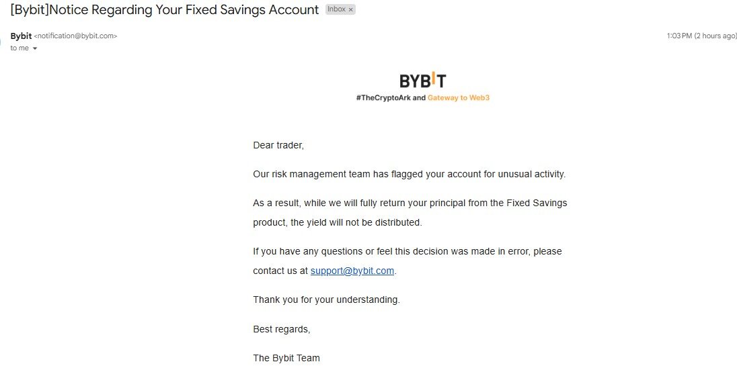Click "Thank you for your understanding" text

coord(326,300)
